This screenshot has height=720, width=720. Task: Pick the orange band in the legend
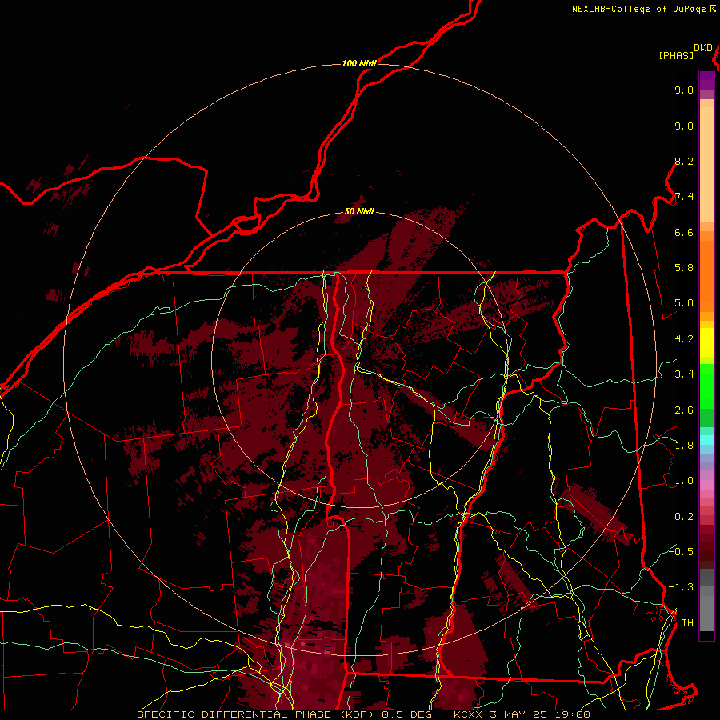pyautogui.click(x=706, y=275)
